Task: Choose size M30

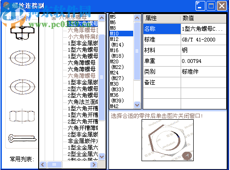Action: (x=114, y=84)
